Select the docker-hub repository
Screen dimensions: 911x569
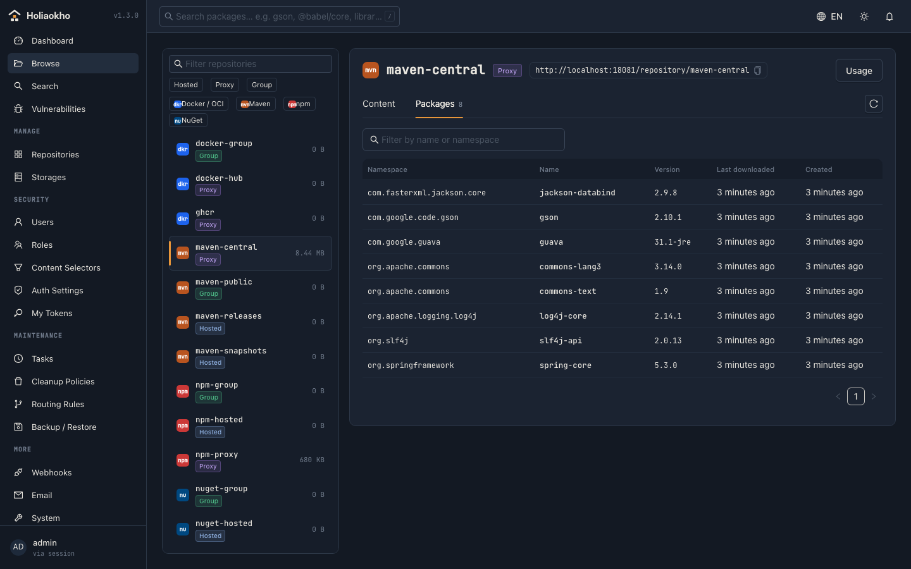pos(251,184)
